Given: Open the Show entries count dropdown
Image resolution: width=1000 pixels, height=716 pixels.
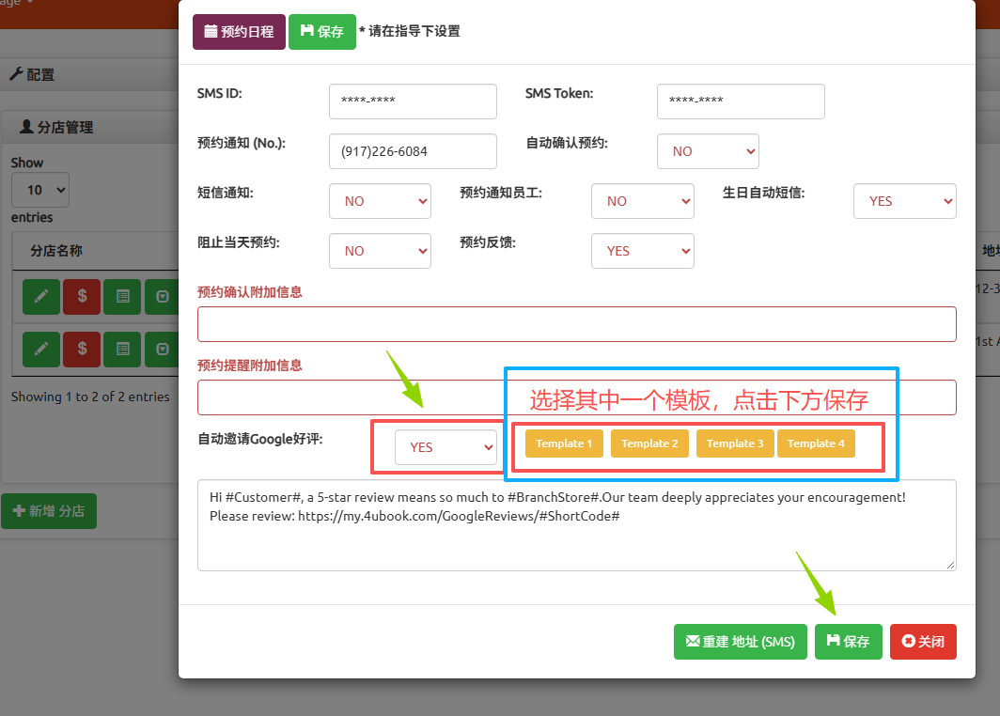Looking at the screenshot, I should click(40, 190).
